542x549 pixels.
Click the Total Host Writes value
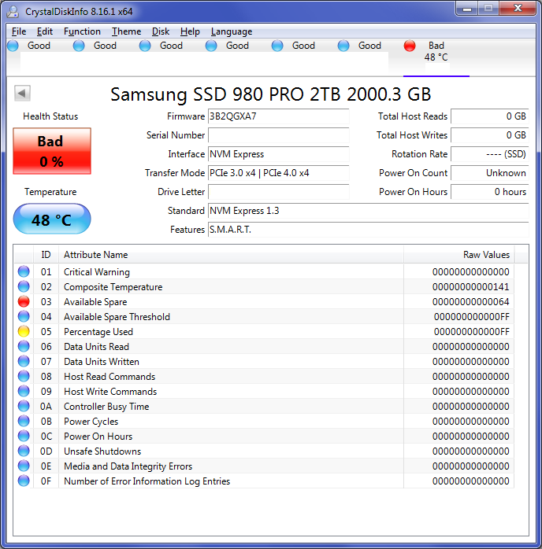pos(489,135)
